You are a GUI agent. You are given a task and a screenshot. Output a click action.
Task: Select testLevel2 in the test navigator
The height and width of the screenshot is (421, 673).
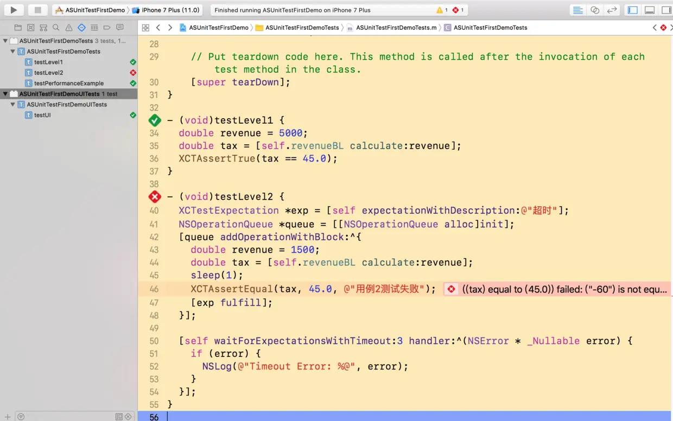tap(48, 73)
